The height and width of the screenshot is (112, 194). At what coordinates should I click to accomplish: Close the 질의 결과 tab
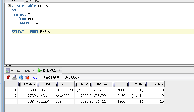pyautogui.click(x=60, y=70)
